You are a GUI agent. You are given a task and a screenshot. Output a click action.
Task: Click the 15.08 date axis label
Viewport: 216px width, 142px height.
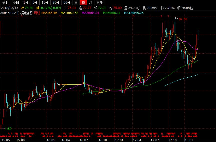coord(20,140)
